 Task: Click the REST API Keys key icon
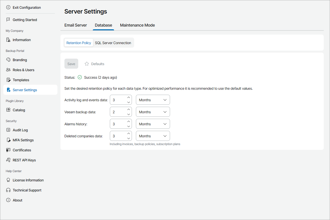pos(8,160)
